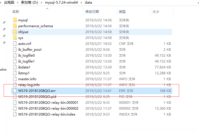Click the date 2019/3/22 9:24 of ib_buffer_pool

point(97,49)
